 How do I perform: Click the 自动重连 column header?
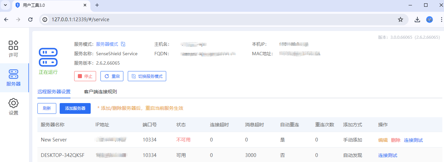(x=290, y=125)
